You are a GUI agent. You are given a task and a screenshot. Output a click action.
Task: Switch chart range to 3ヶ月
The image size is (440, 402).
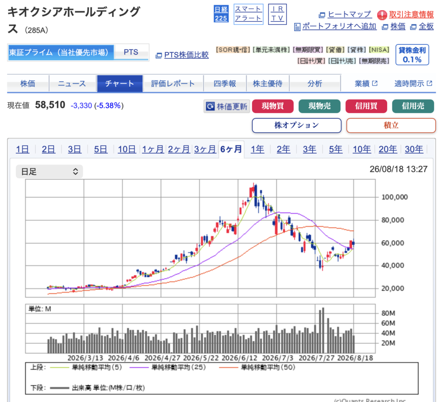[205, 149]
